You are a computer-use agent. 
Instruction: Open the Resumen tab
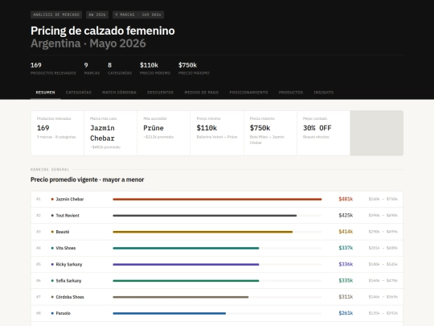[x=45, y=93]
